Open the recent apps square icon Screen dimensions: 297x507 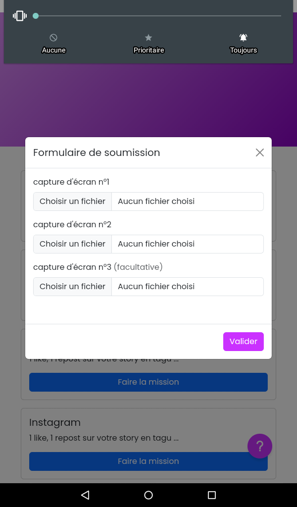click(212, 495)
